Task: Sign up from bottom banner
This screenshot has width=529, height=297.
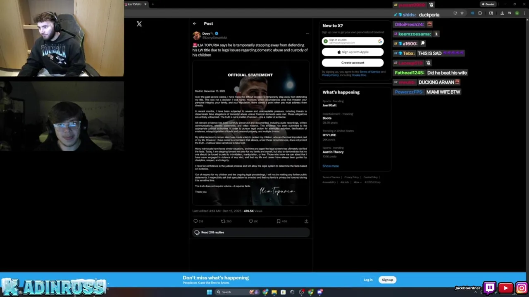Action: [x=387, y=280]
